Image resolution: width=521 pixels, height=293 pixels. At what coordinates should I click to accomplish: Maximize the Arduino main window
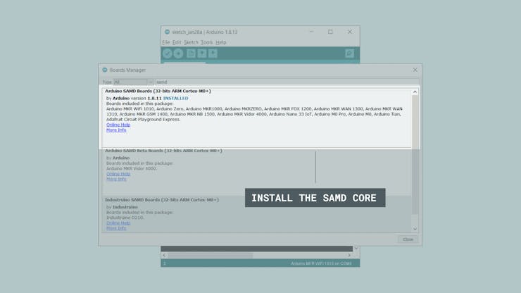tap(330, 32)
